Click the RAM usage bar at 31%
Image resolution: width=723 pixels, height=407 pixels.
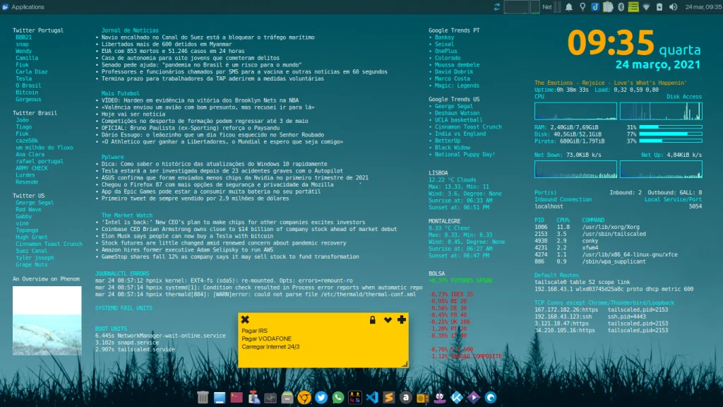click(x=671, y=127)
